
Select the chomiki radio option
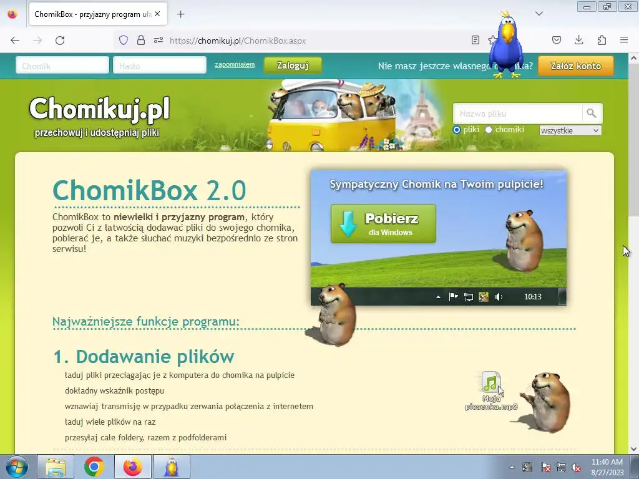click(489, 130)
